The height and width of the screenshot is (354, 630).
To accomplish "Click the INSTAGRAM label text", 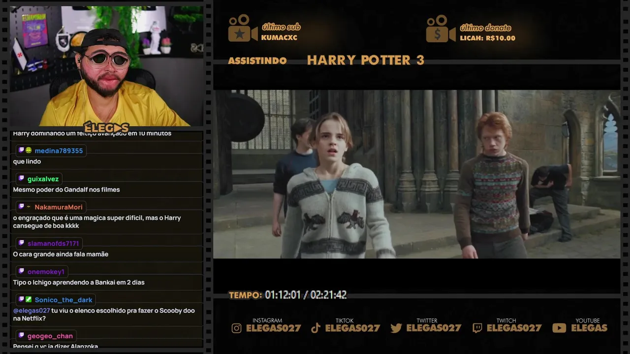I will coord(267,321).
